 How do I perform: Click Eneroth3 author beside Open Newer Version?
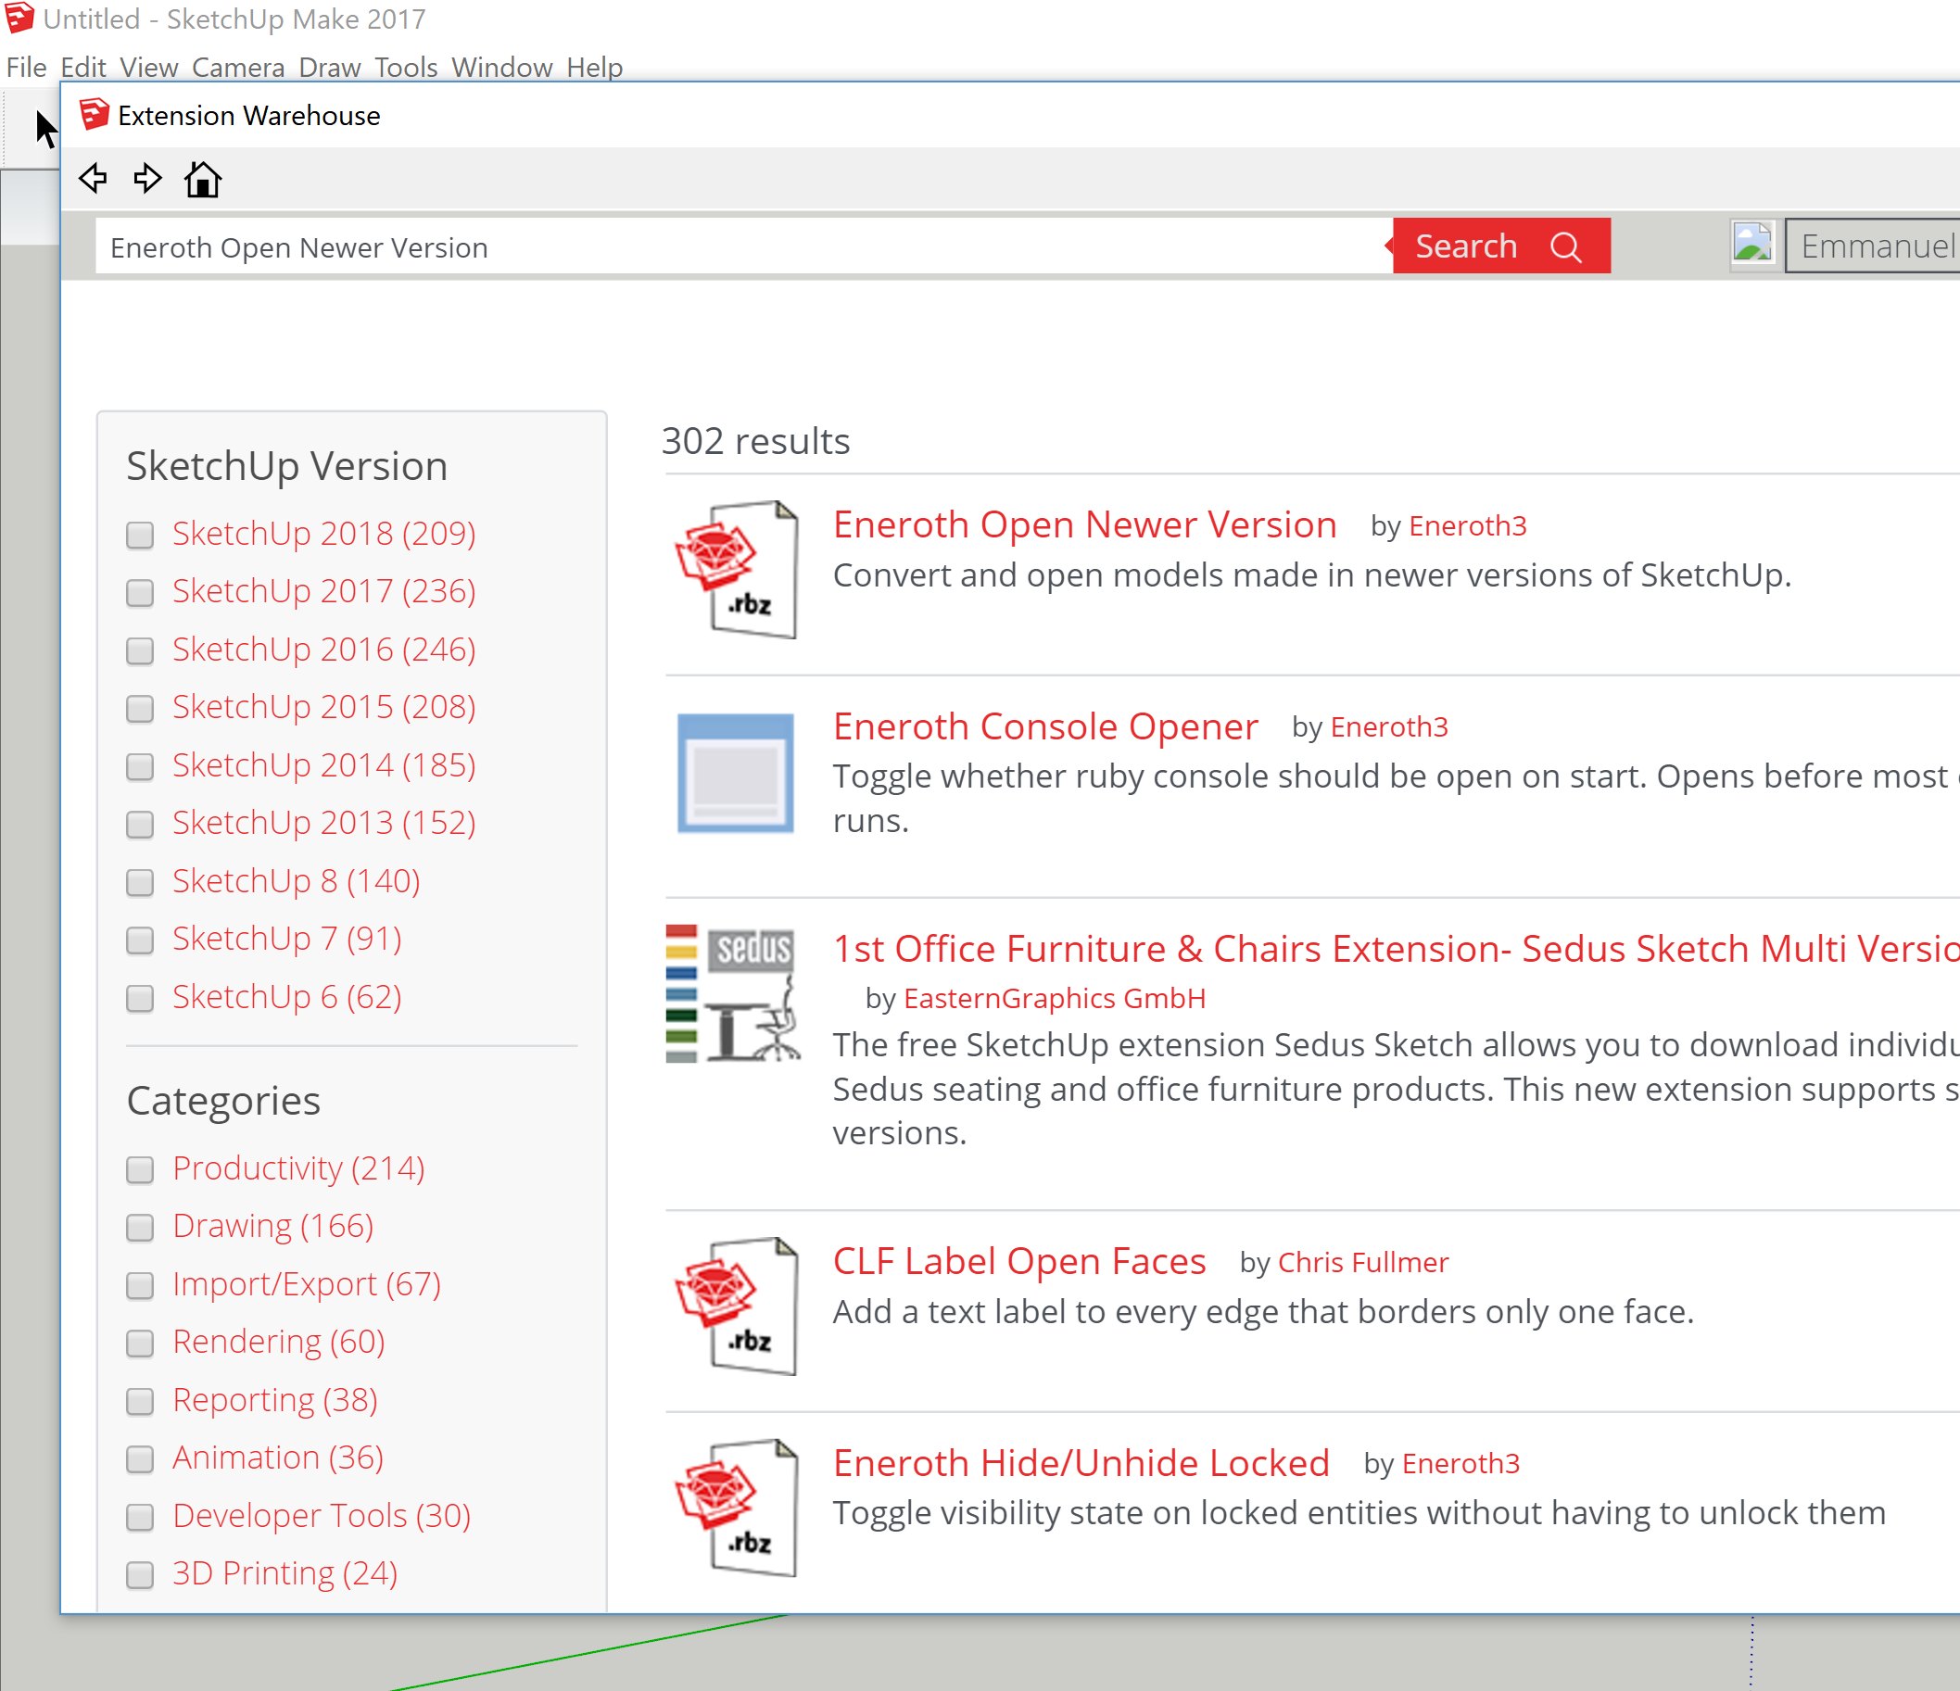tap(1467, 526)
